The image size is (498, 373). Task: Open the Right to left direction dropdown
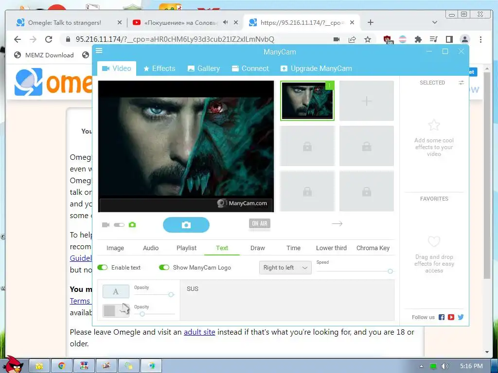pos(285,268)
